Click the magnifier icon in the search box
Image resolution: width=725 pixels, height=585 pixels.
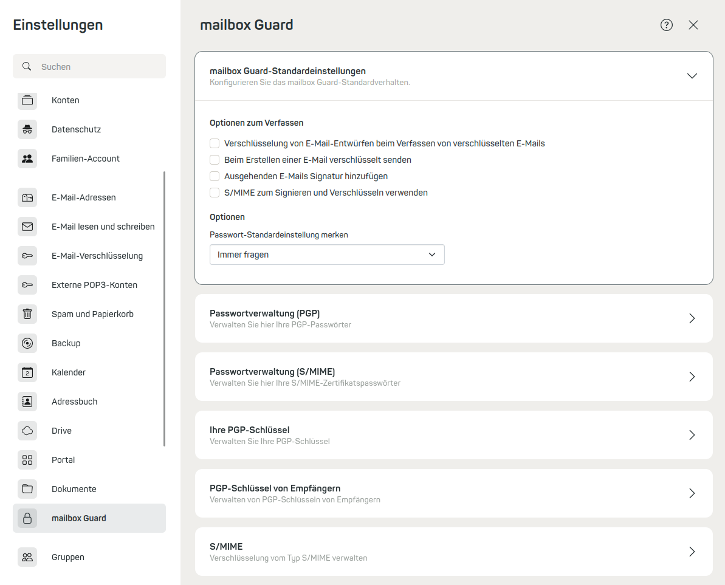(27, 66)
